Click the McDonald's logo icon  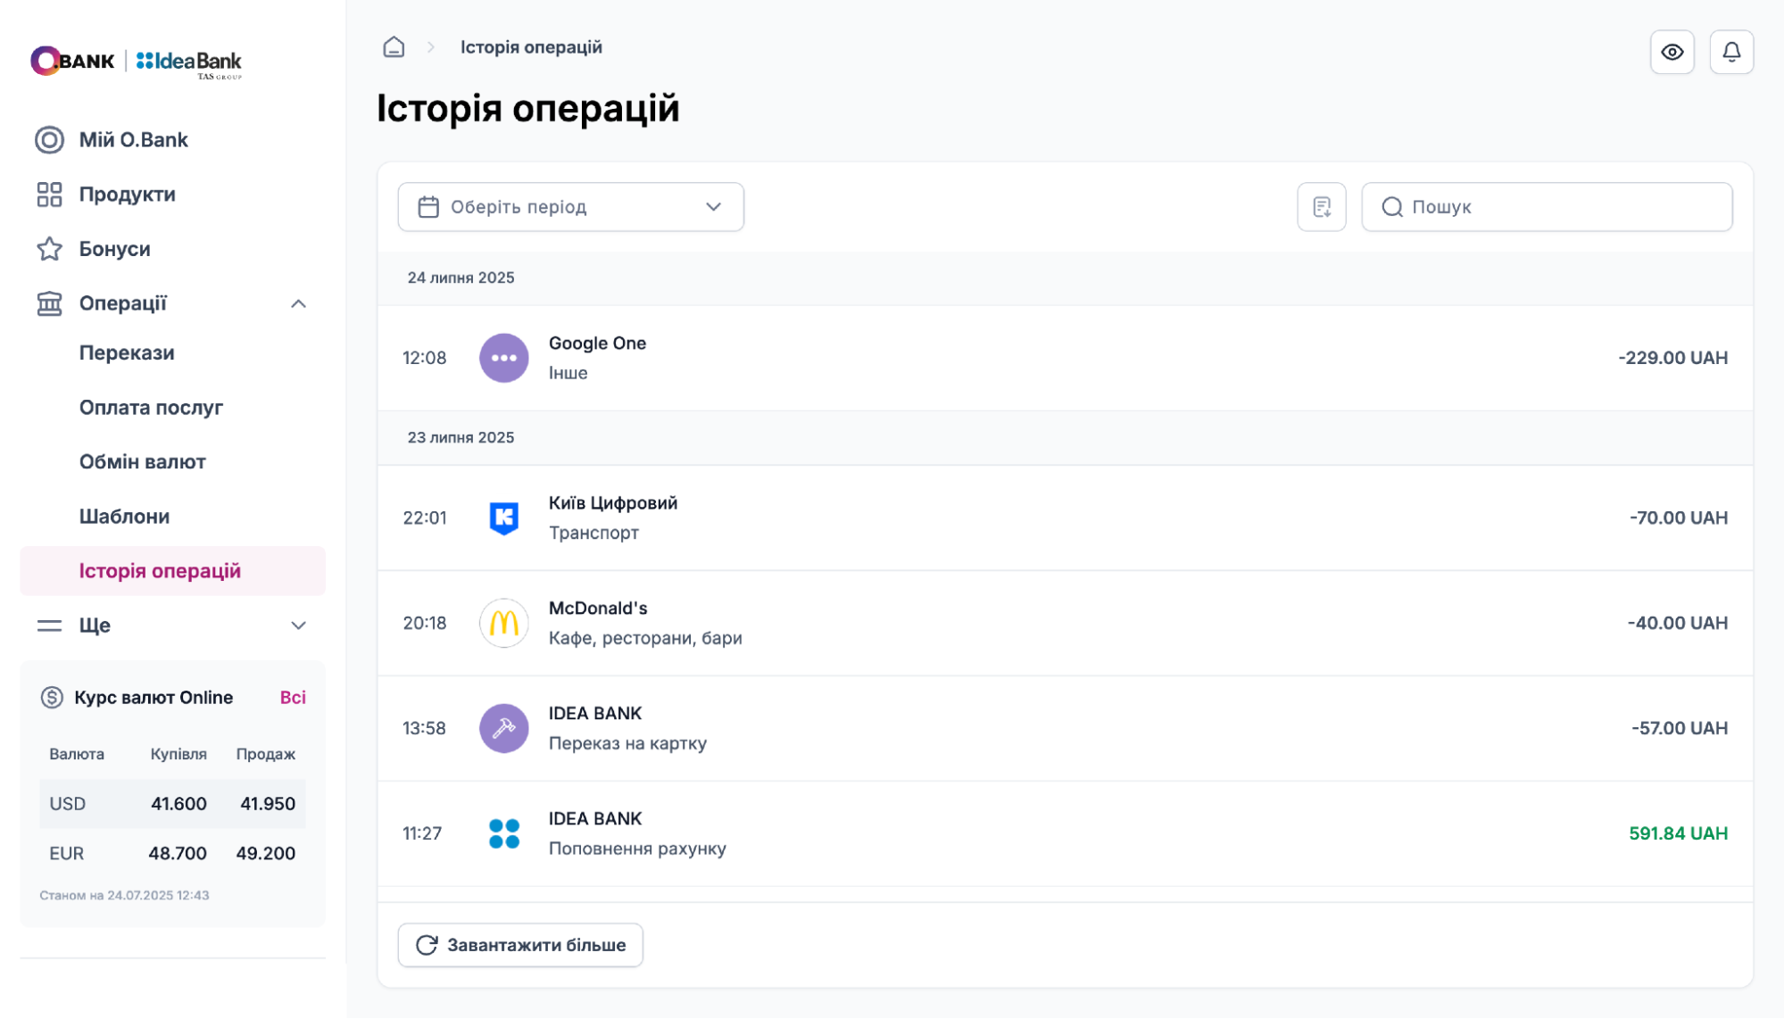[x=504, y=623]
